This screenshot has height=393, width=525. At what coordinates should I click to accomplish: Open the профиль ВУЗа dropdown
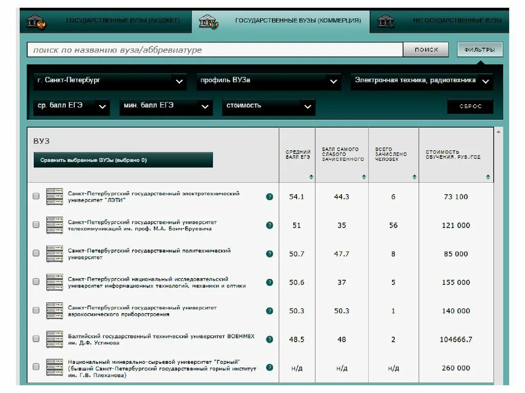[269, 81]
